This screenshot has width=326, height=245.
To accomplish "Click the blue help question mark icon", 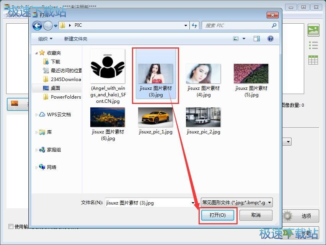I will (270, 39).
